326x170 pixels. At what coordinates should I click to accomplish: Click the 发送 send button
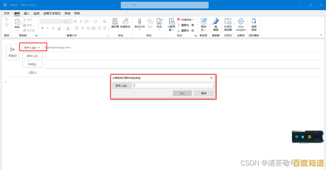click(x=12, y=52)
